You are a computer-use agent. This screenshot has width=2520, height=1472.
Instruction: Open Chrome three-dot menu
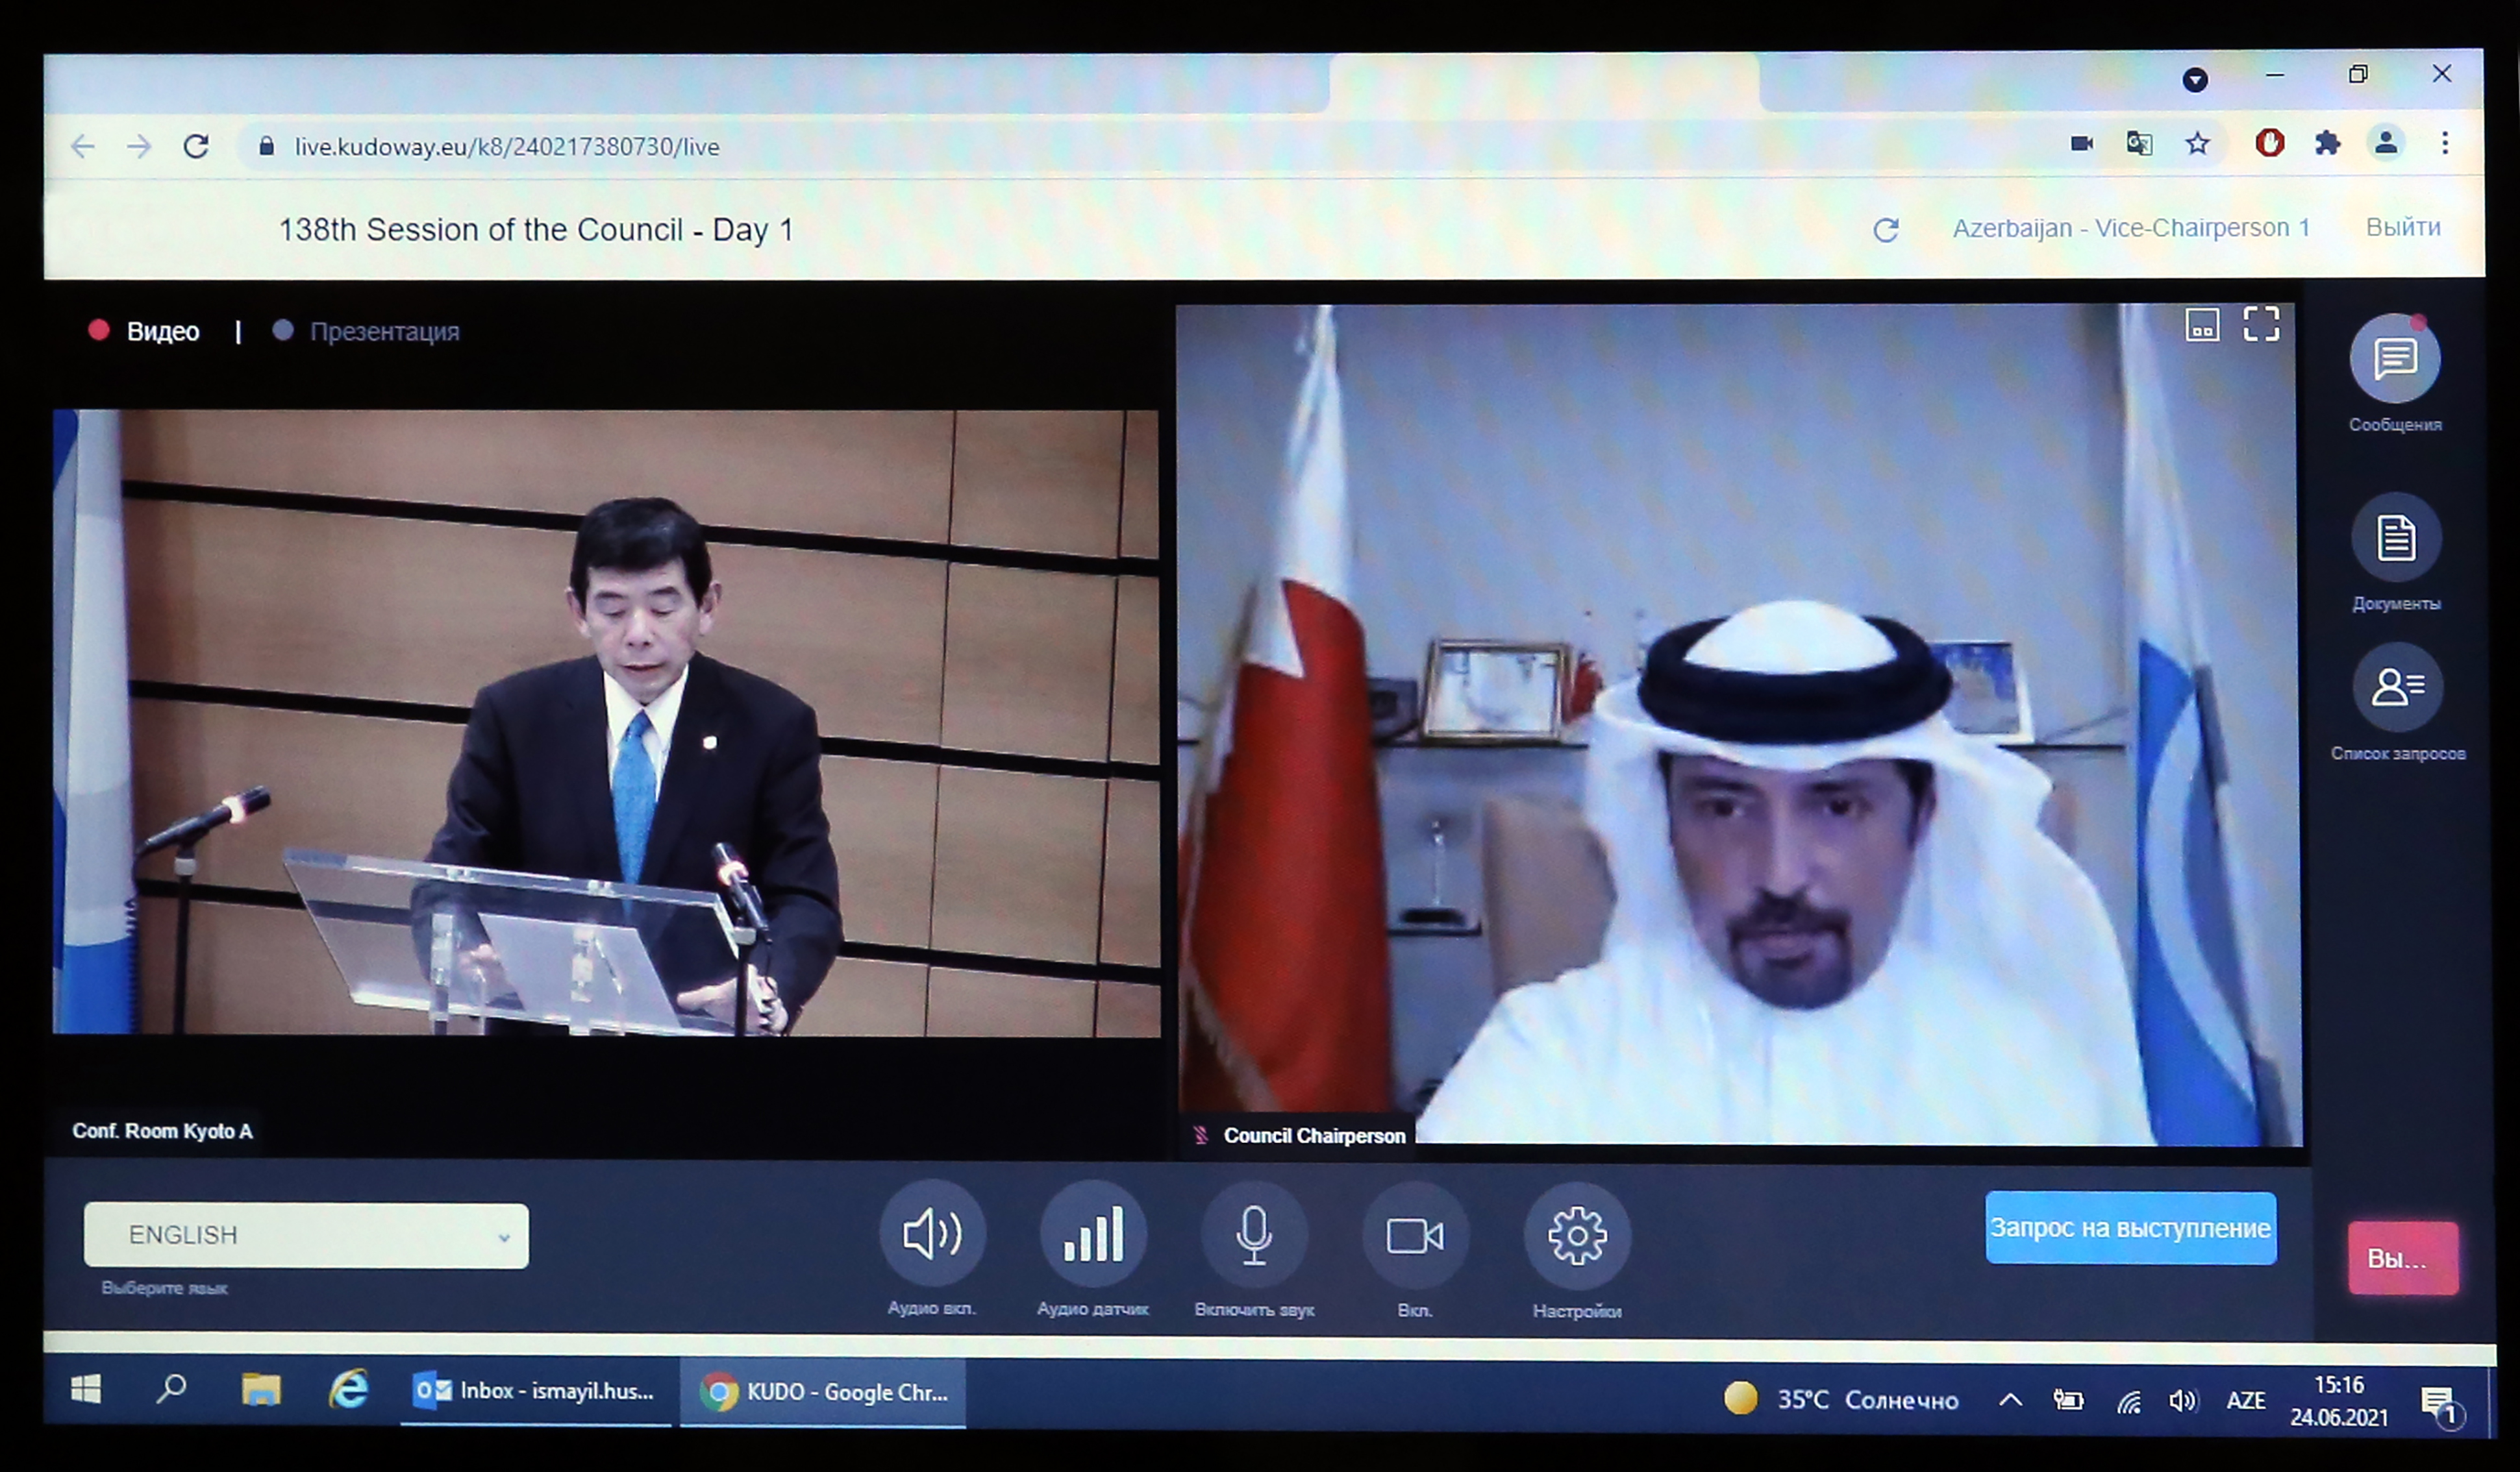2445,143
